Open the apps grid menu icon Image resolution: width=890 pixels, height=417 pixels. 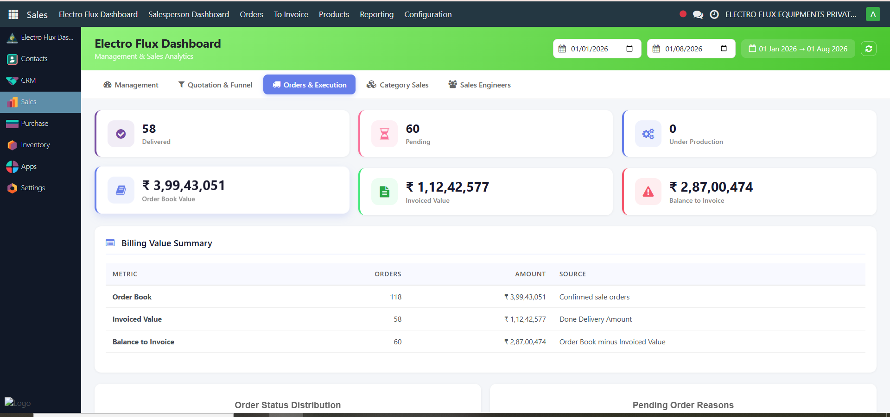click(x=13, y=14)
